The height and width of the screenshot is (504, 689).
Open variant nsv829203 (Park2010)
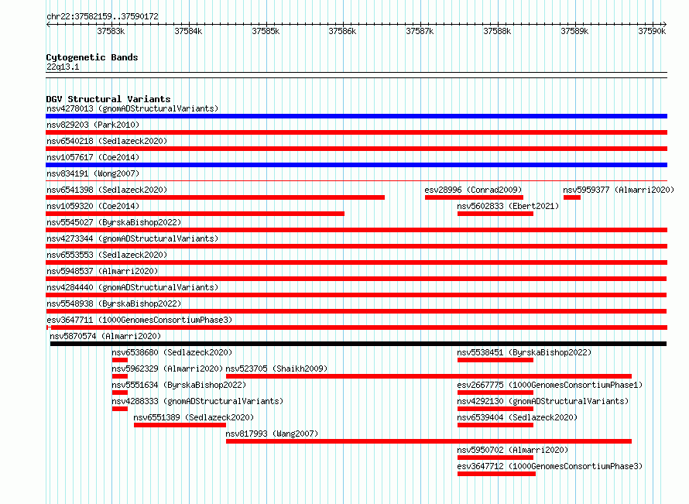(93, 125)
